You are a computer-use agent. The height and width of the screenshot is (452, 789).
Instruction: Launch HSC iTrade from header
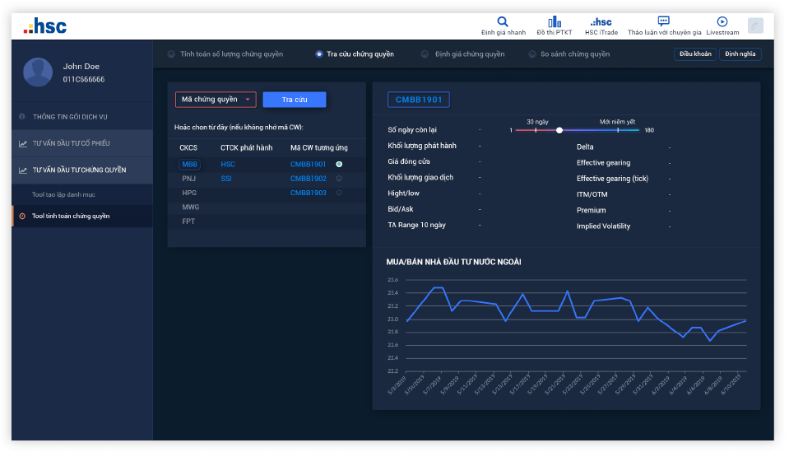coord(601,26)
